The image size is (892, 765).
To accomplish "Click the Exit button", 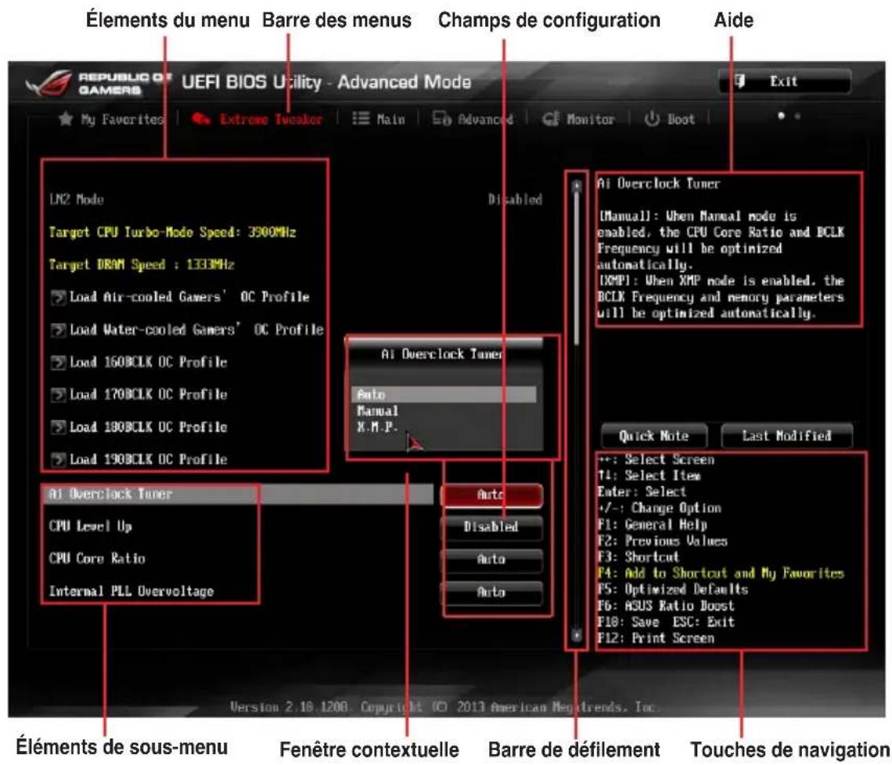I will click(785, 81).
